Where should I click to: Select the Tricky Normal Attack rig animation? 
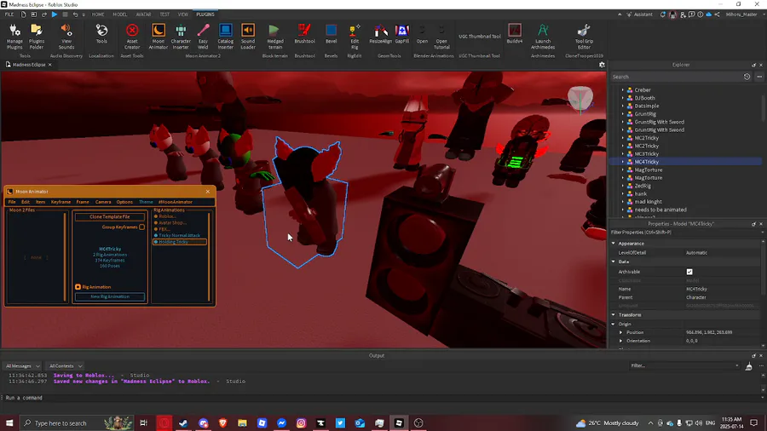click(x=180, y=236)
